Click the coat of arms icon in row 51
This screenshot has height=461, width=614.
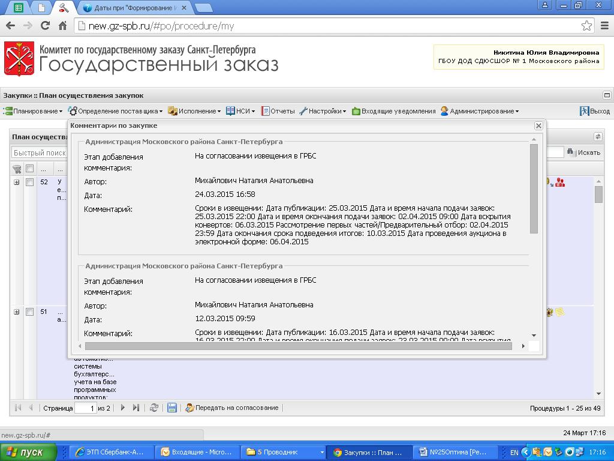pos(549,312)
